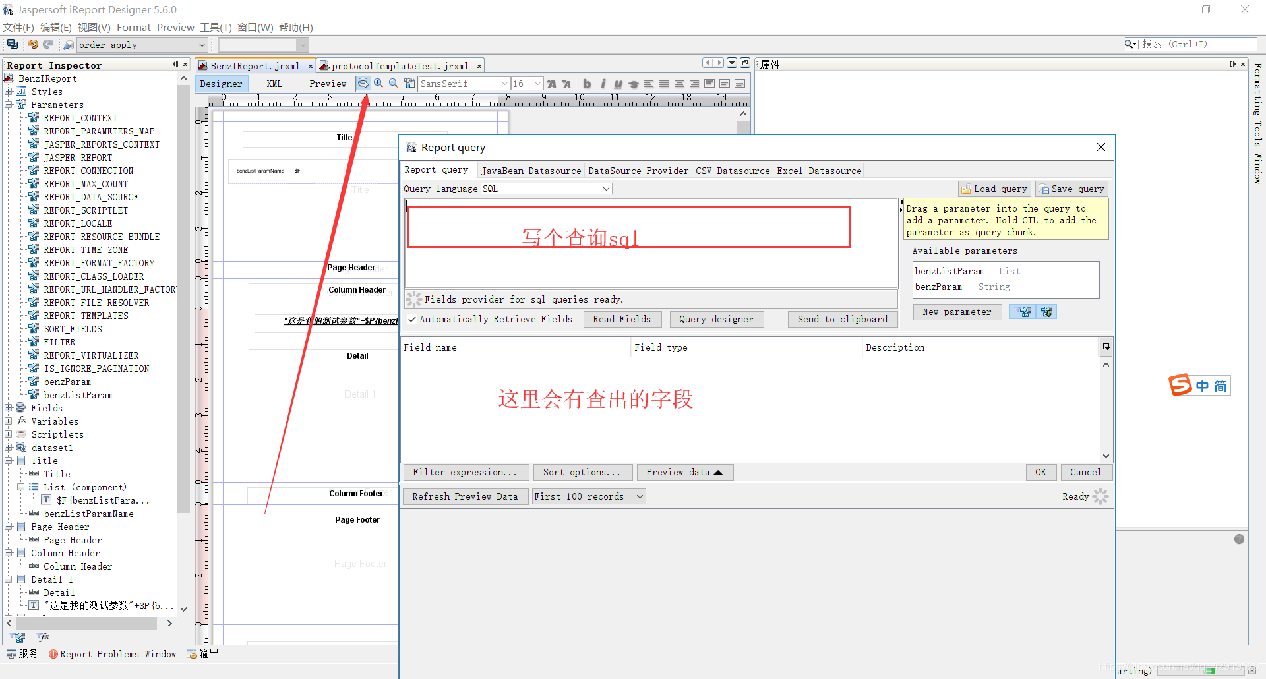Screen dimensions: 1266x679
Task: Click the Load query button
Action: click(x=994, y=189)
